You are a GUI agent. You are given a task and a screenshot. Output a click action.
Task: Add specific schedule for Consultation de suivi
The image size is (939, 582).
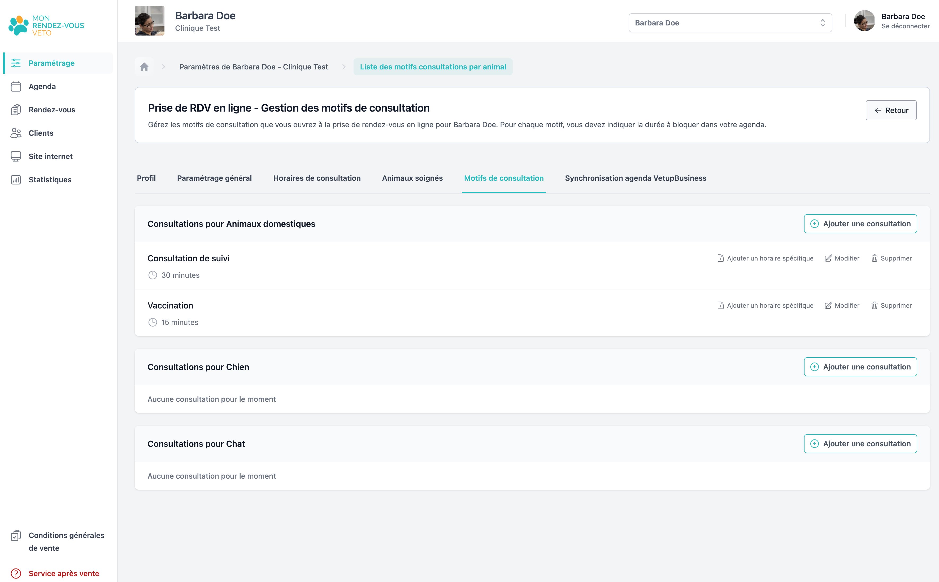pos(765,258)
